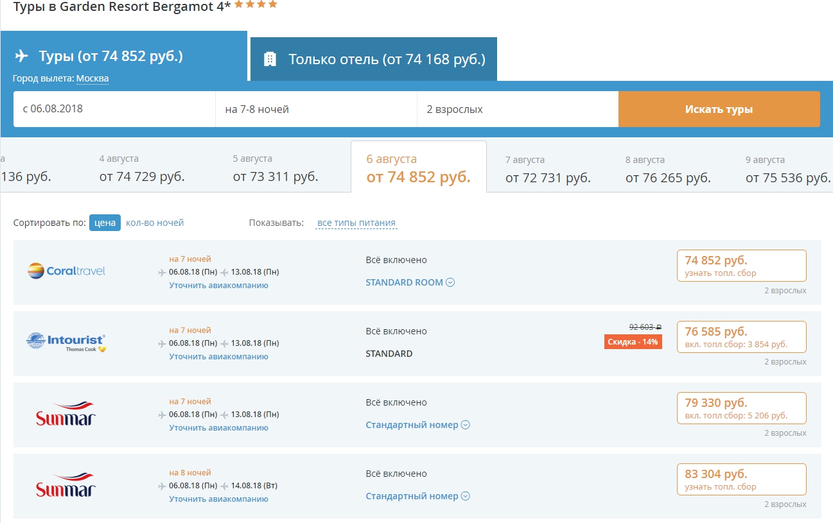Click the 76 585 руб. price button
This screenshot has width=833, height=523.
[x=742, y=337]
